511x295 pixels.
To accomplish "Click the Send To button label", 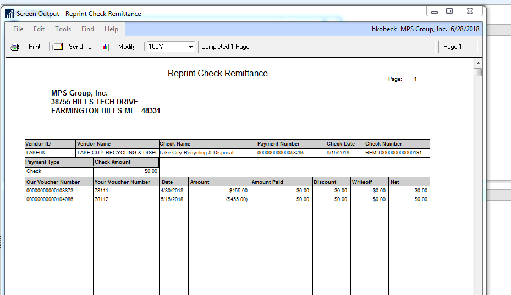I will pos(80,47).
